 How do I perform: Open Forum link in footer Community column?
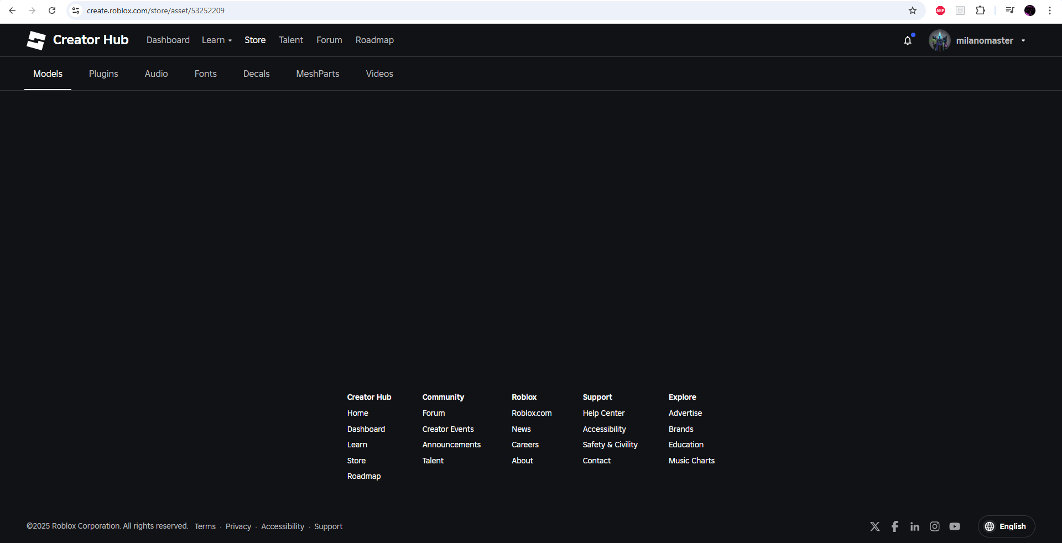[x=434, y=413]
